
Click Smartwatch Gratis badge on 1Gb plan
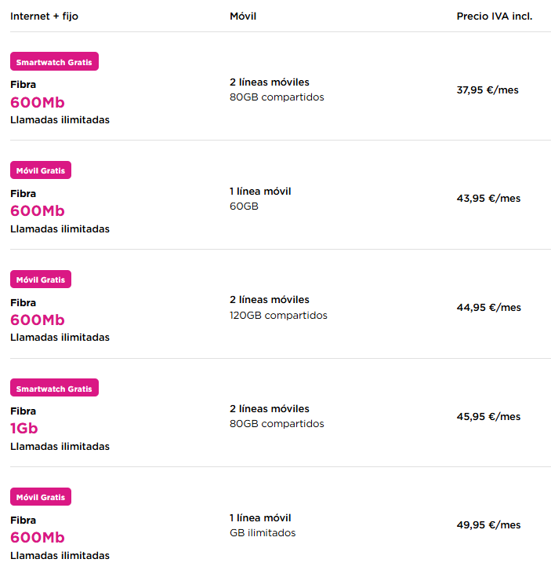click(54, 389)
